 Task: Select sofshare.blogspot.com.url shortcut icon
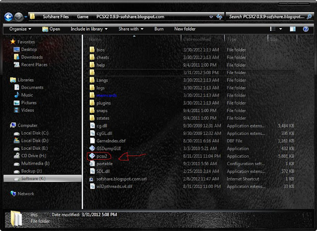92,179
